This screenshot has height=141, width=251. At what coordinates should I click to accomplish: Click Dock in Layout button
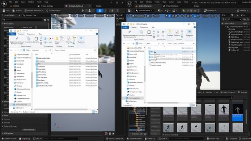click(x=227, y=92)
